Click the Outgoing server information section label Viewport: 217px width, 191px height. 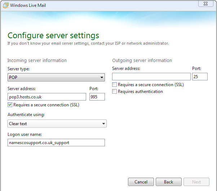142,60
